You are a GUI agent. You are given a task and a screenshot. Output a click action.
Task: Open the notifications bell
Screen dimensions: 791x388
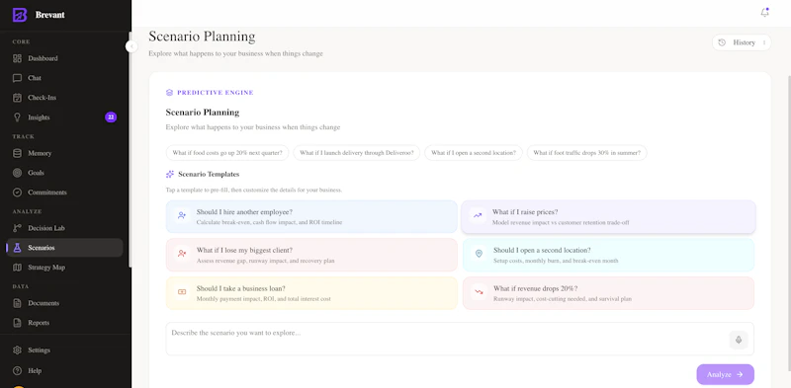764,13
